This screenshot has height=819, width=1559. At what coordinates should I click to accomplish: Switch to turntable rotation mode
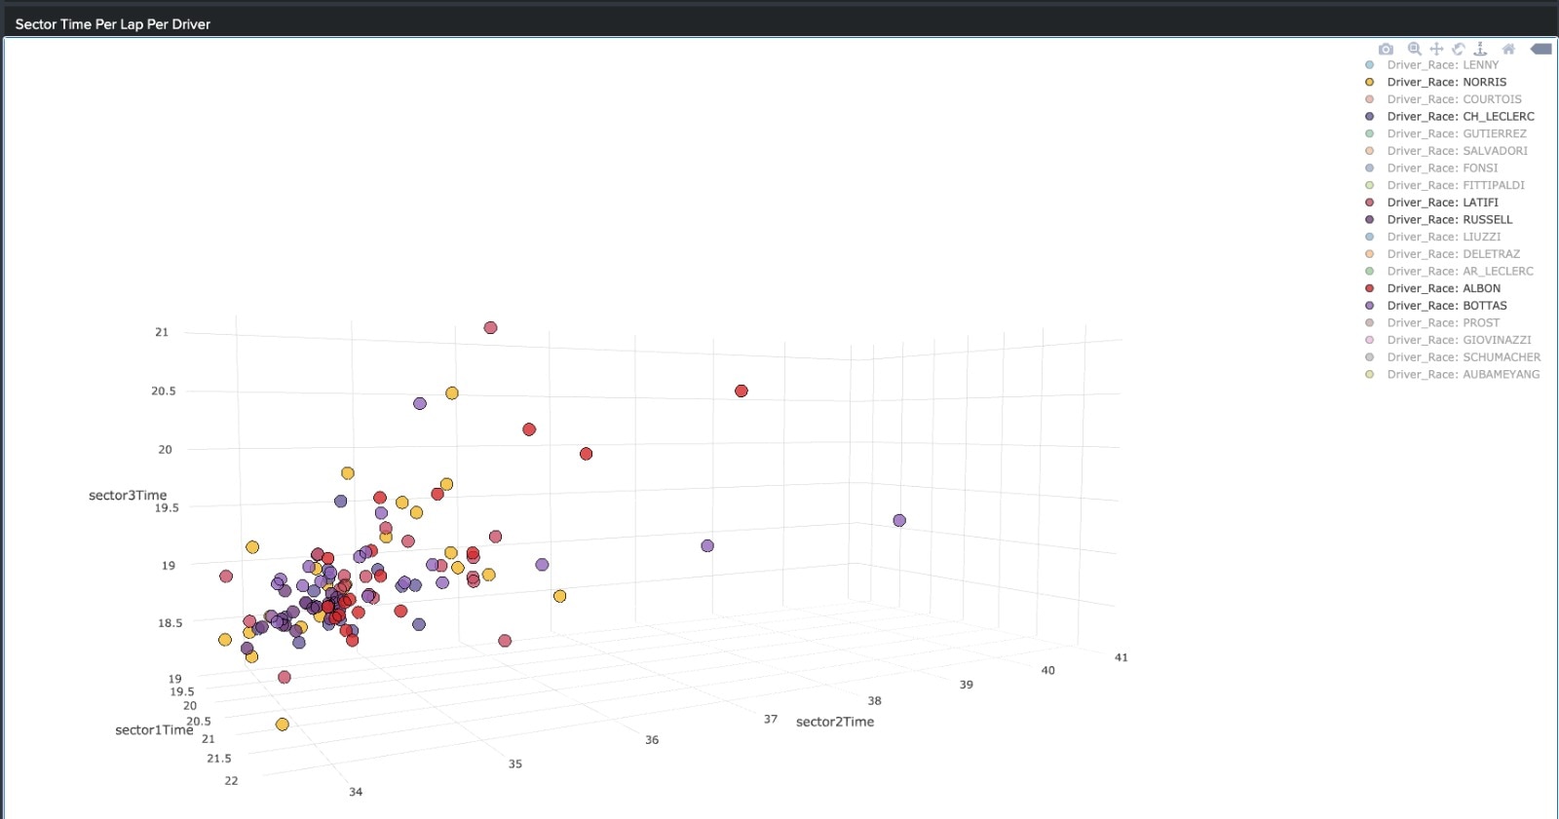[x=1480, y=49]
